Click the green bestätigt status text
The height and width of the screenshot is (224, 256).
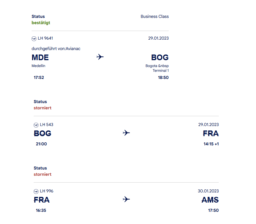coord(41,23)
